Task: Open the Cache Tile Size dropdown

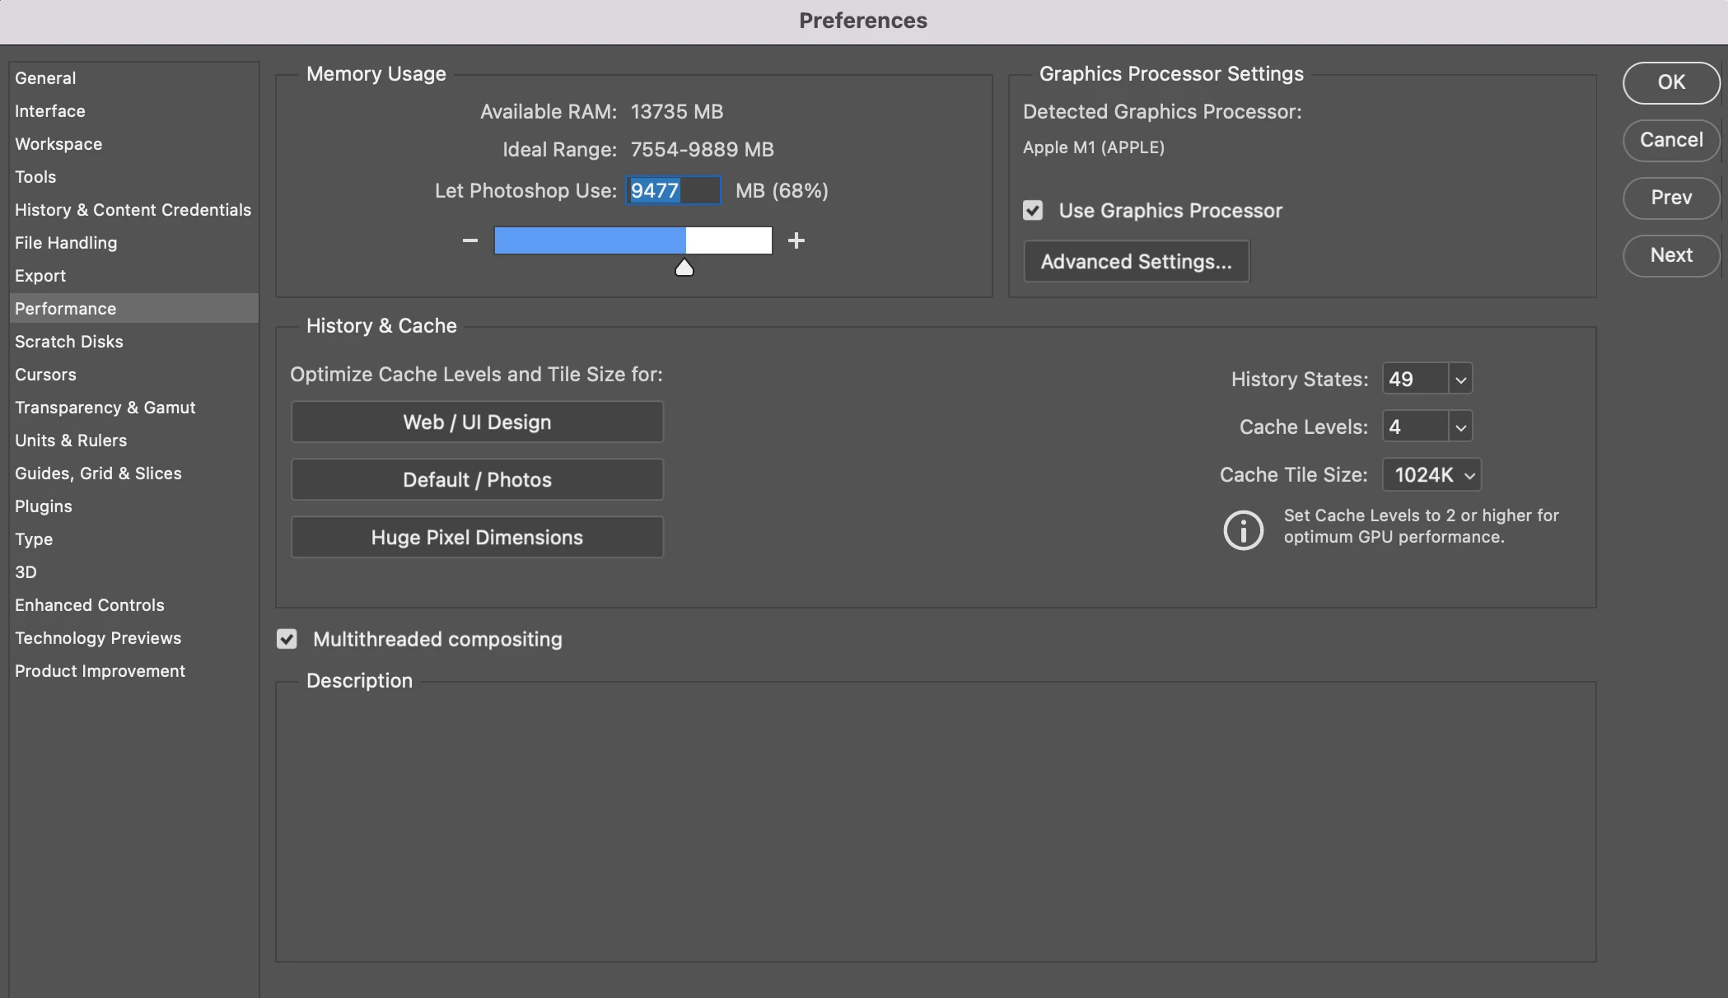Action: (x=1432, y=475)
